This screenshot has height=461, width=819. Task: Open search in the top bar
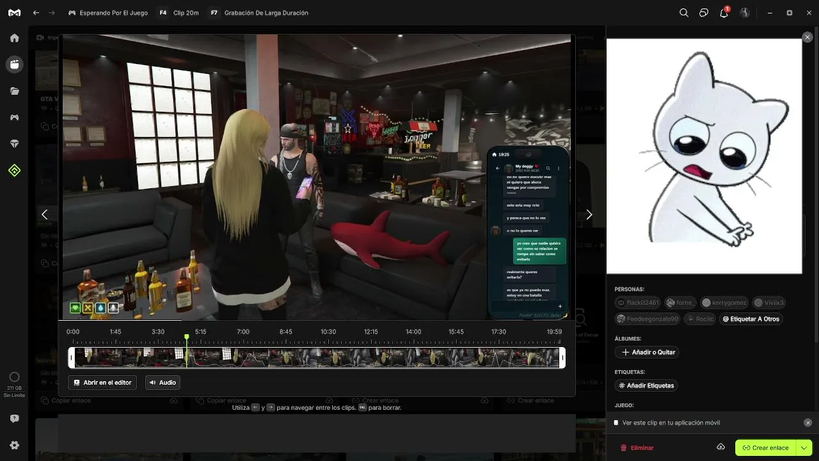click(684, 13)
